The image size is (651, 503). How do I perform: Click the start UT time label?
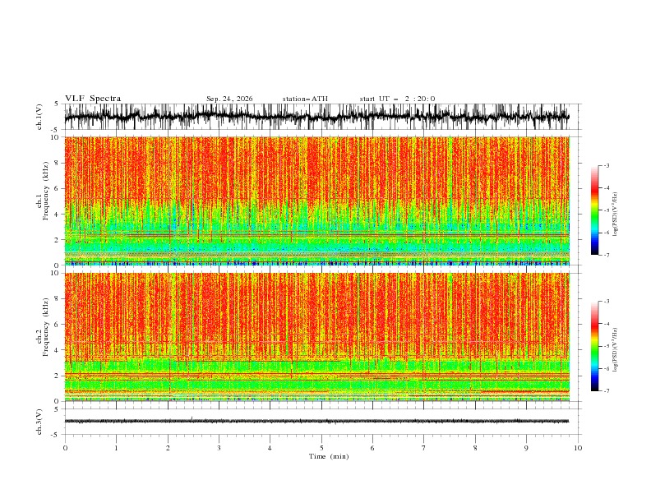pos(397,99)
